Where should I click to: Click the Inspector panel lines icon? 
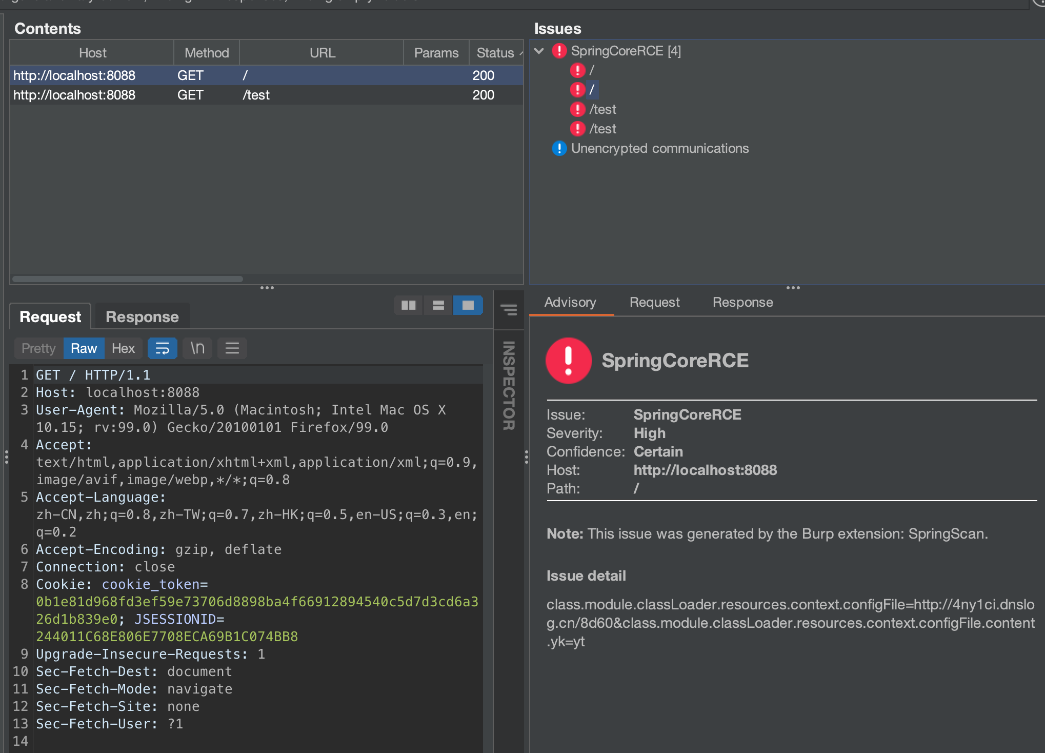[509, 309]
